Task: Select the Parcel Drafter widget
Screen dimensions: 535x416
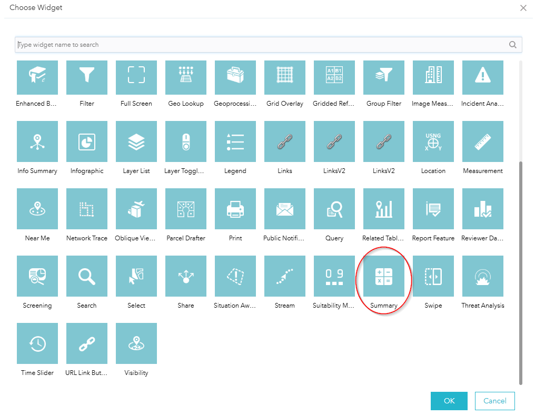Action: coord(185,209)
